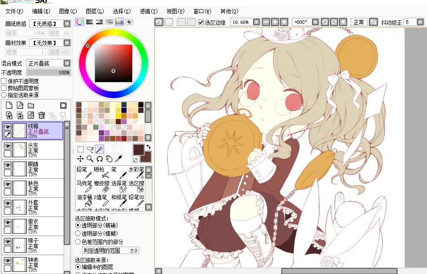427x274 pixels.
Task: Toggle the HSV slider panel icon
Action: point(99,22)
